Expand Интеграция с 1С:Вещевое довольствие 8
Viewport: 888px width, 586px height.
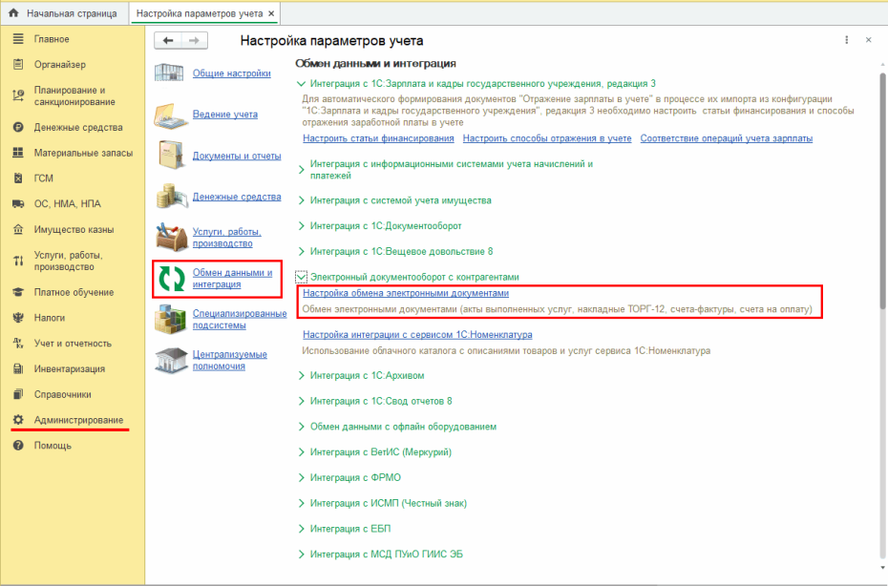pos(302,251)
